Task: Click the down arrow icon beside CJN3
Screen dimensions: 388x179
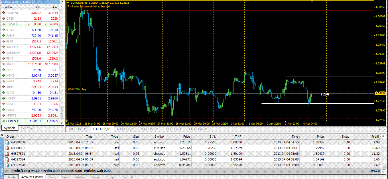Action: tap(3, 19)
